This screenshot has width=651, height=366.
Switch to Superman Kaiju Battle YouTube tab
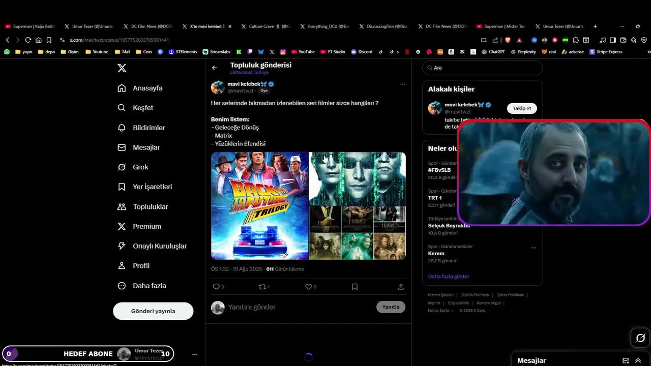point(29,26)
